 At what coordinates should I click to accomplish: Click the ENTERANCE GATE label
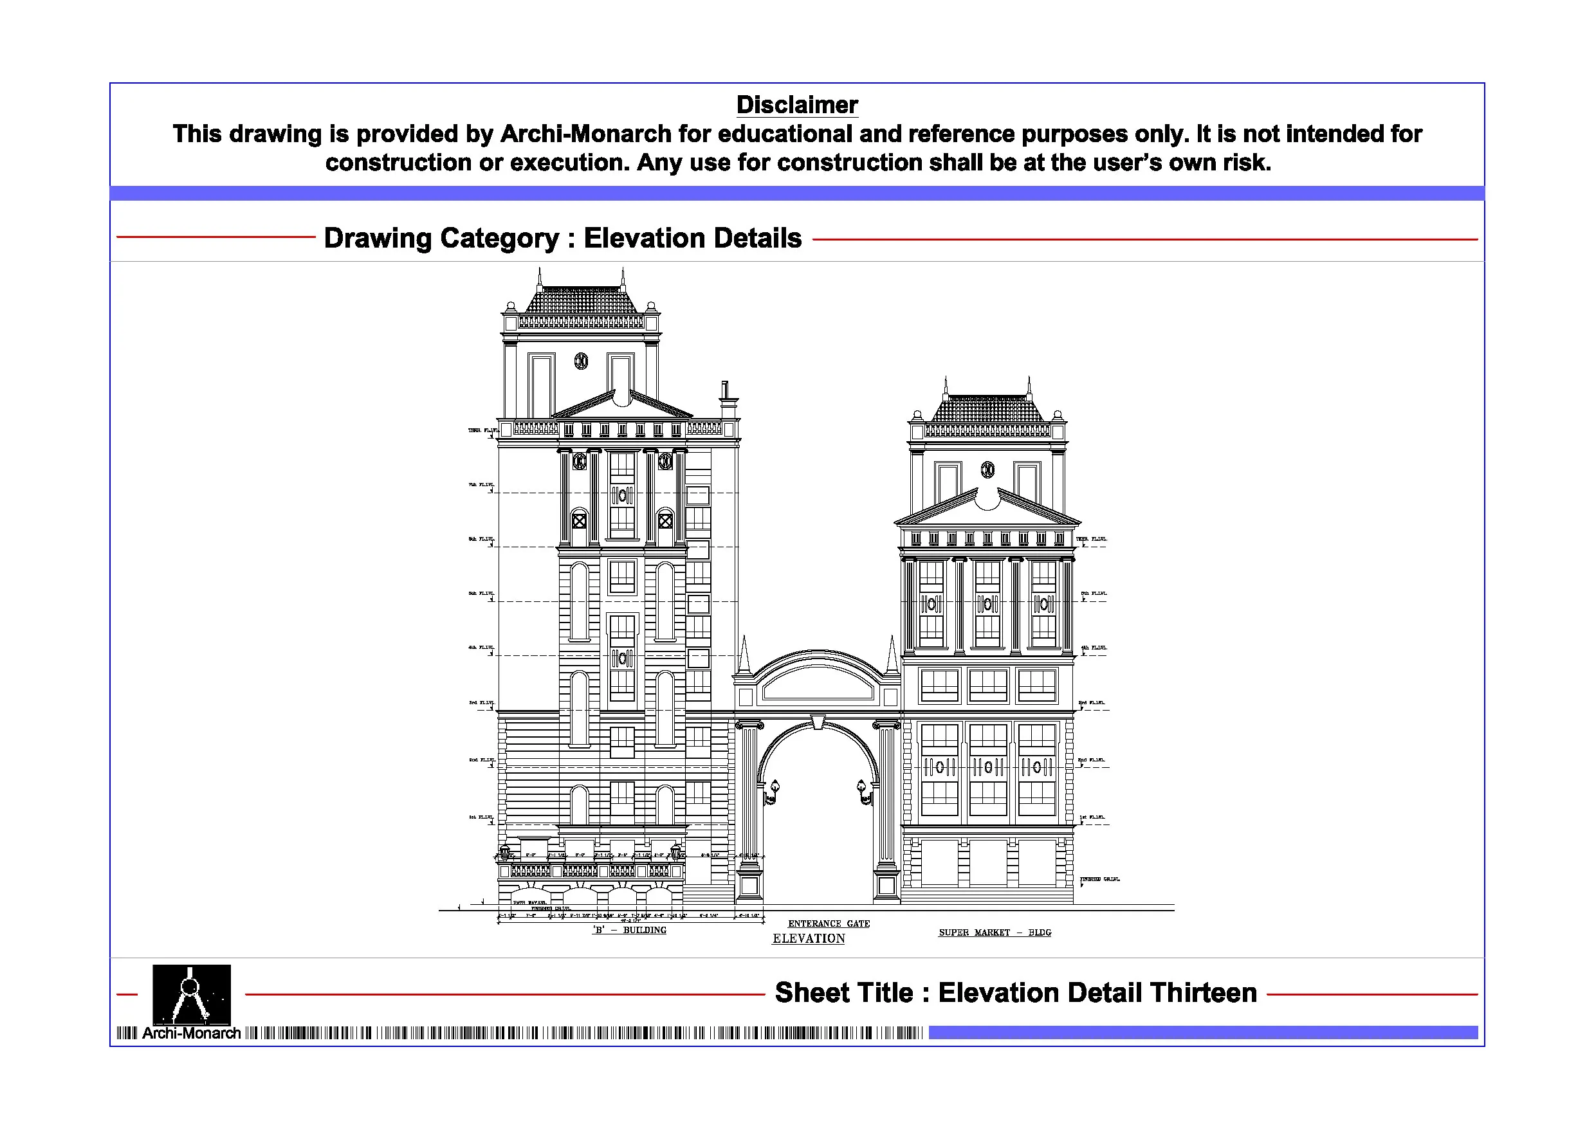tap(829, 923)
